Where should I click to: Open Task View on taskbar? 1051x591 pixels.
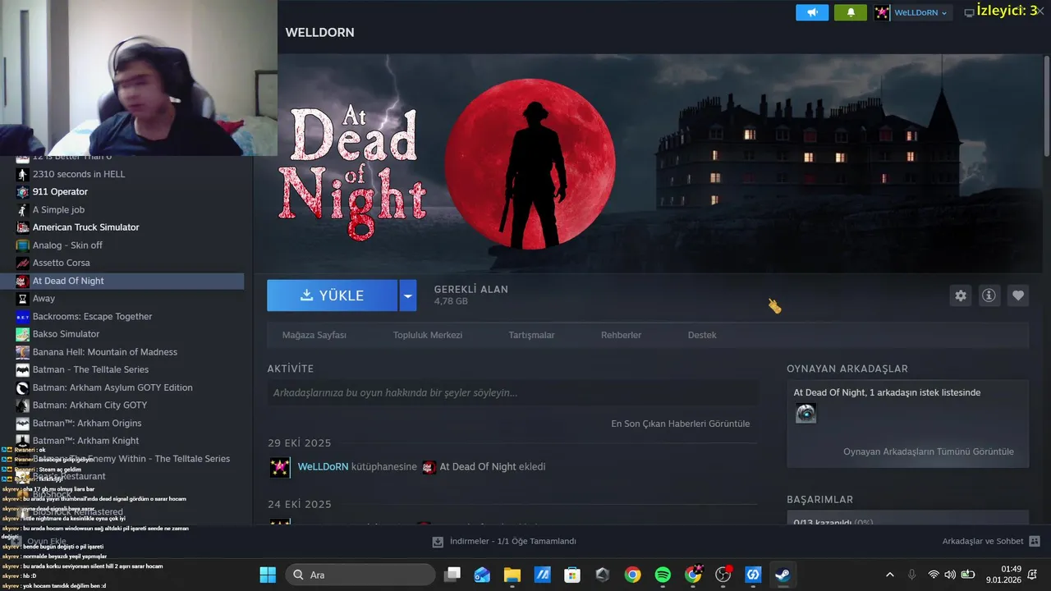452,575
